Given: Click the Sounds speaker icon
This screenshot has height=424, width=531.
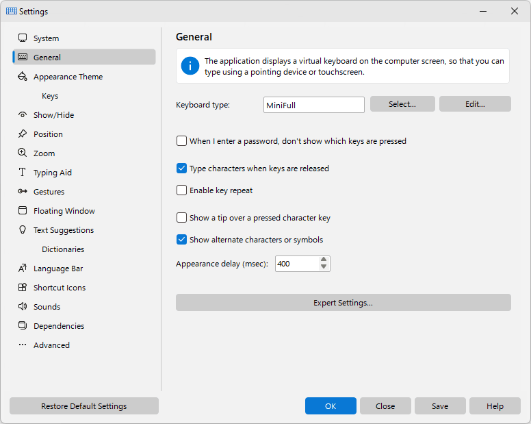Looking at the screenshot, I should pyautogui.click(x=23, y=306).
